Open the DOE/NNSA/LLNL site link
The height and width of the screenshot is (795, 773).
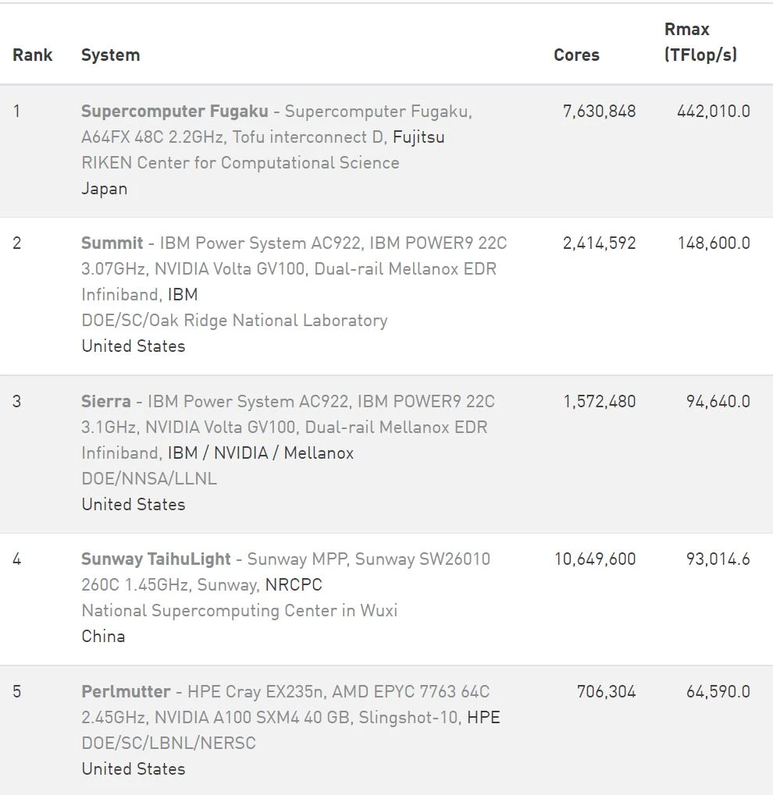coord(149,479)
